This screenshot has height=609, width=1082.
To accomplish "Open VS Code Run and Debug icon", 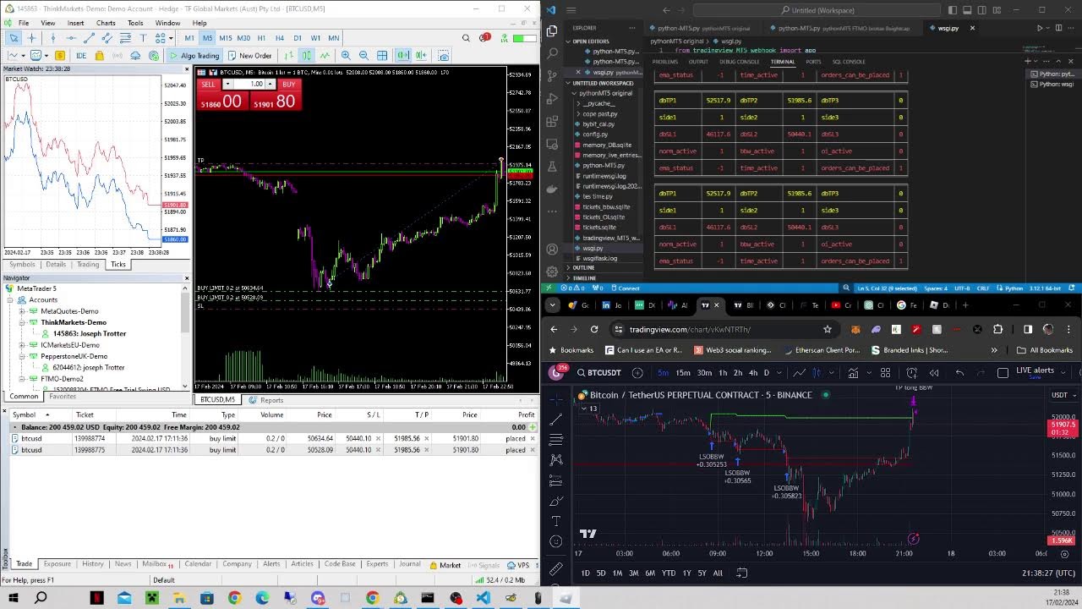I will (552, 99).
